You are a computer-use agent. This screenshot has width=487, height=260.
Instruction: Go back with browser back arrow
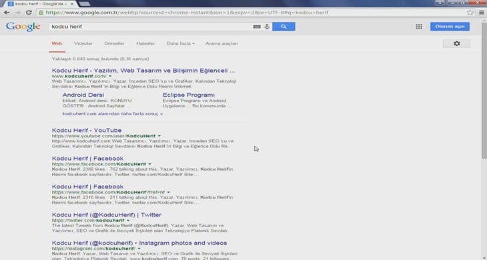[7, 13]
